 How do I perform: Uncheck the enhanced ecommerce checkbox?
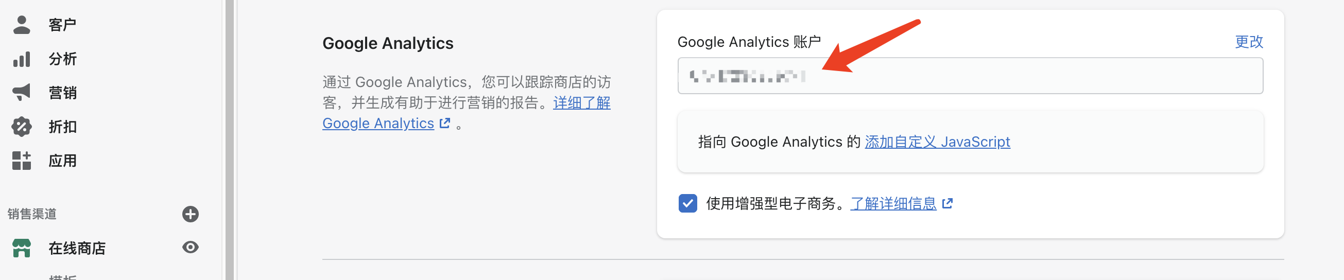click(x=687, y=203)
